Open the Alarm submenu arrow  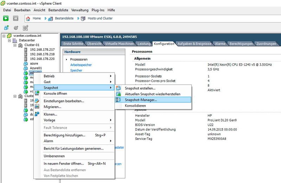[x=111, y=141]
